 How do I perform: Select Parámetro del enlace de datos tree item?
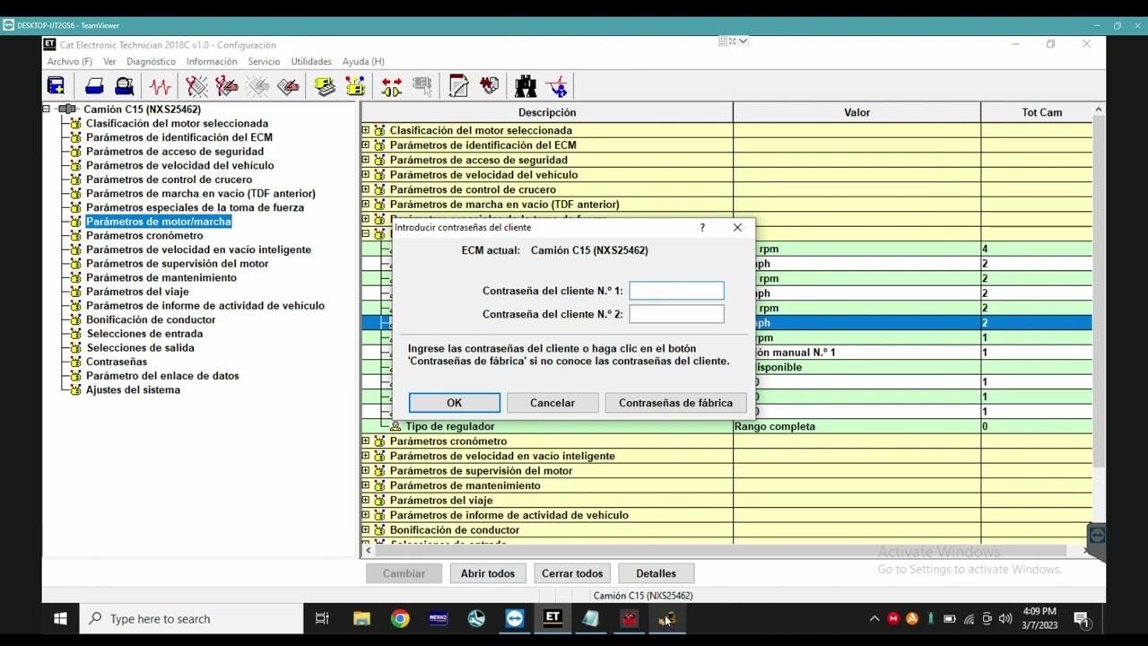162,376
